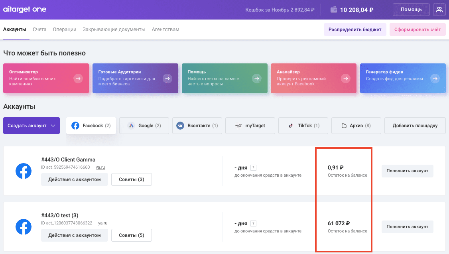Click the aitarget one logo

pos(25,10)
